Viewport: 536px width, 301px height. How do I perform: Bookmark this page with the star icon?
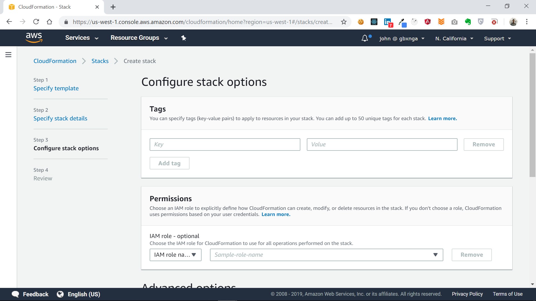click(x=344, y=22)
